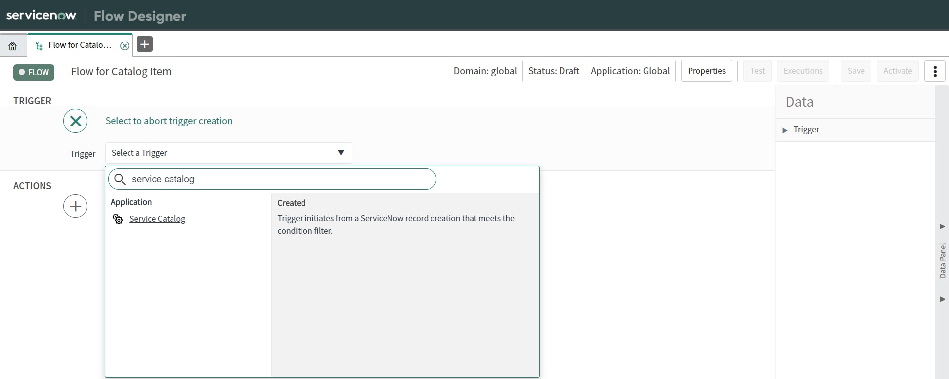The image size is (949, 379).
Task: Open the Select a Trigger dropdown
Action: coord(228,153)
